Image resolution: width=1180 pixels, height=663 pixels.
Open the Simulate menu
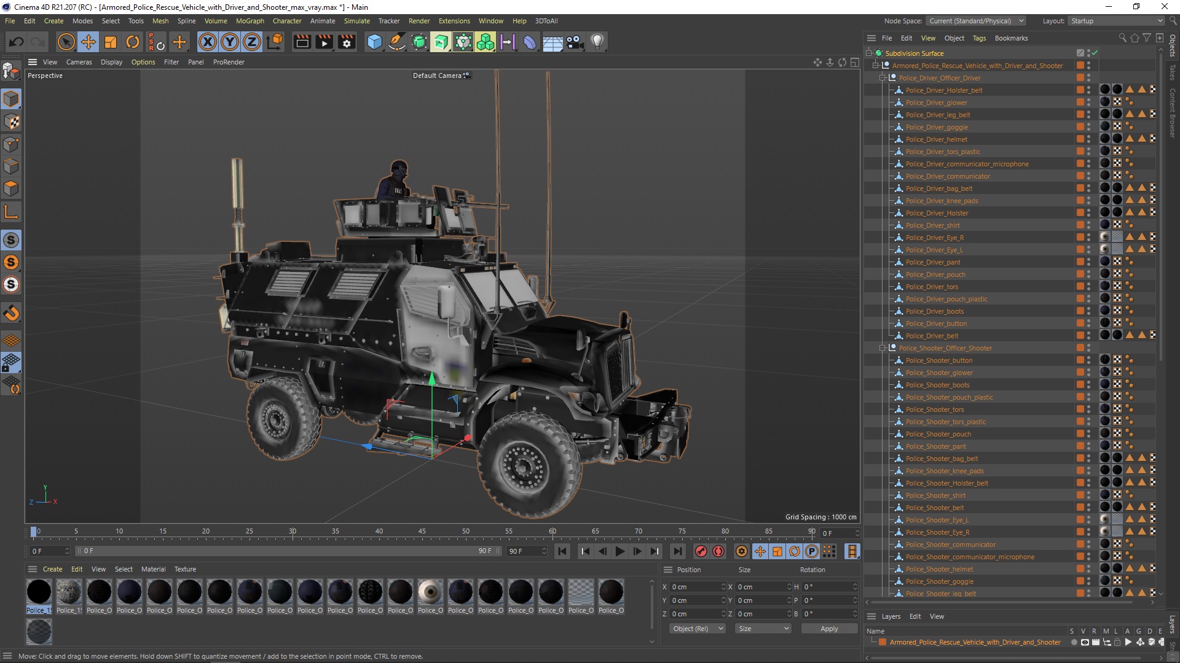coord(356,21)
